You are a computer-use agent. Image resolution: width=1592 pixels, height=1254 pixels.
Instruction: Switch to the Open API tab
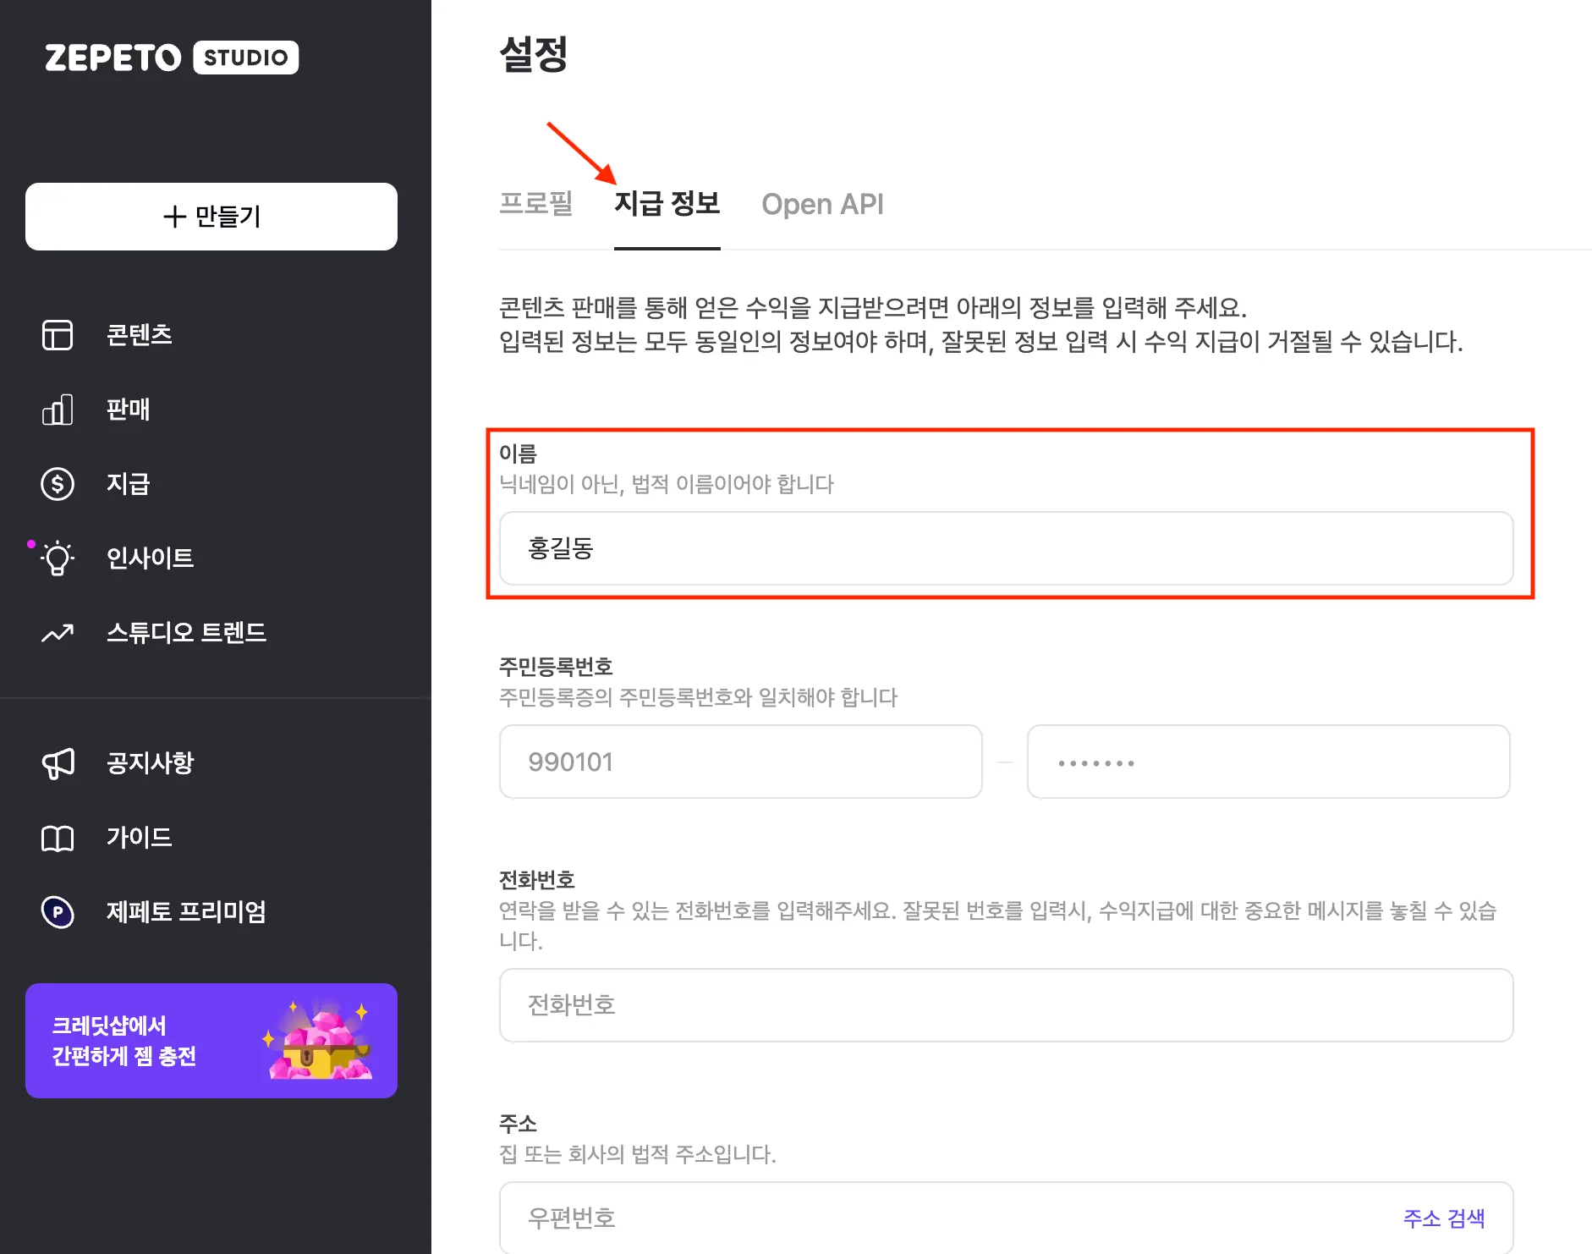[x=822, y=204]
